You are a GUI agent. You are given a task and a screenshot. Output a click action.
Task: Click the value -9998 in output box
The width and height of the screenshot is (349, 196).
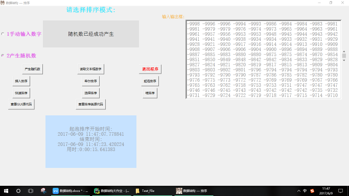click(194, 24)
